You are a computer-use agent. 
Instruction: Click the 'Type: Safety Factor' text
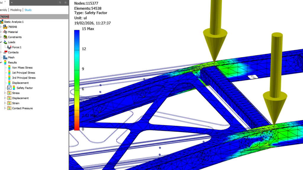(91, 13)
